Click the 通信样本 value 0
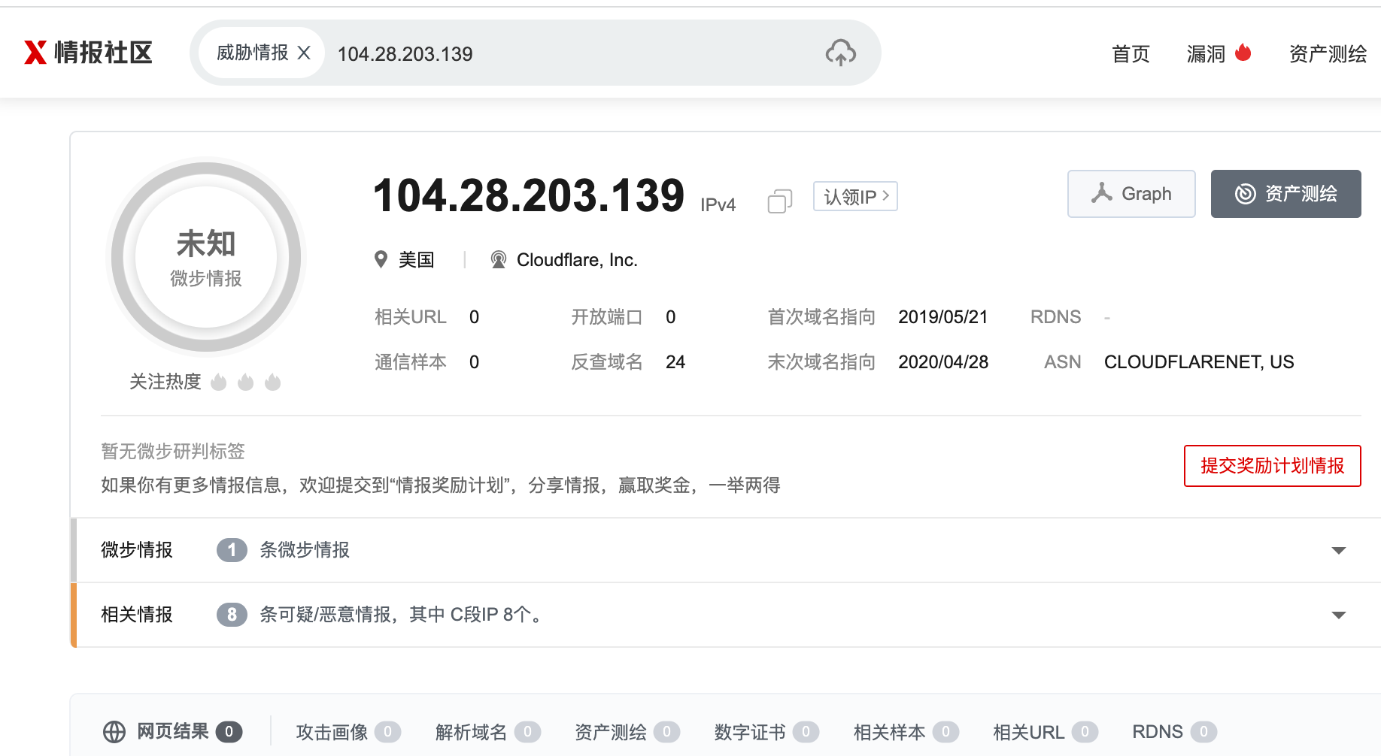This screenshot has height=756, width=1381. [474, 362]
